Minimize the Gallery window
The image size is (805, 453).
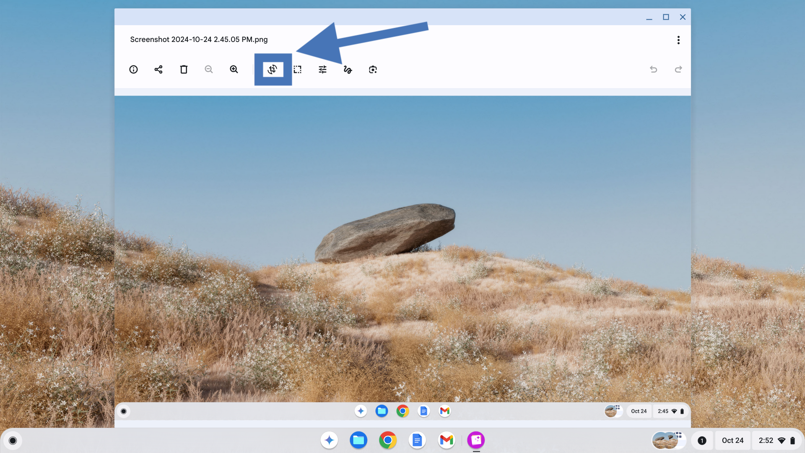649,17
